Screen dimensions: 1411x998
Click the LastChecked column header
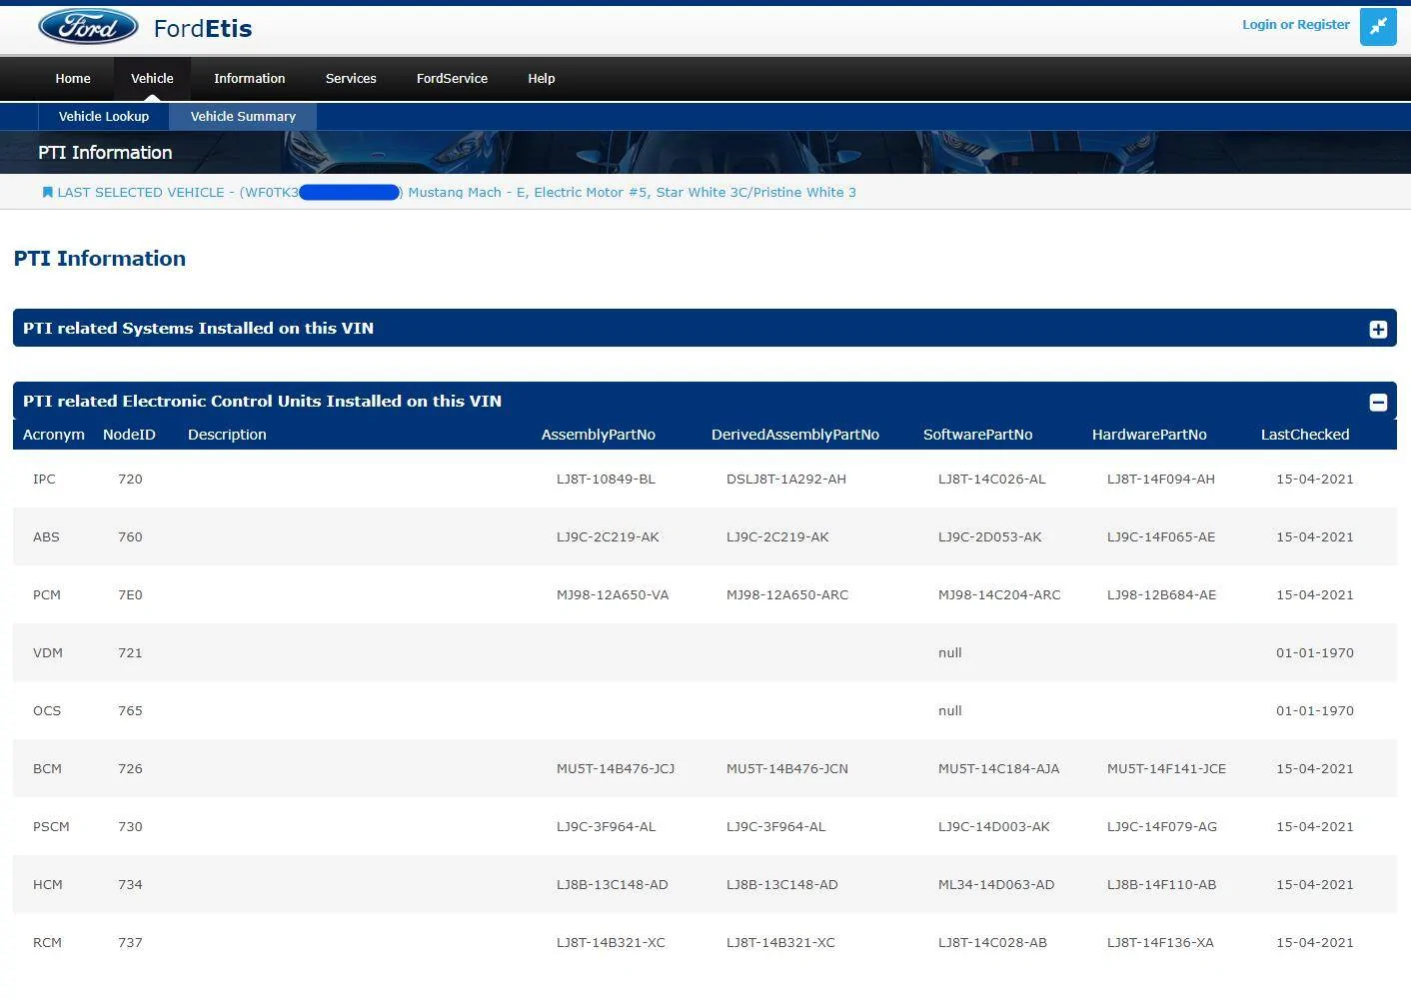1305,435
